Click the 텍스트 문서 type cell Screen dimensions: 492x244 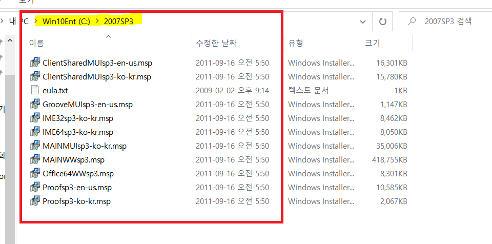point(309,90)
